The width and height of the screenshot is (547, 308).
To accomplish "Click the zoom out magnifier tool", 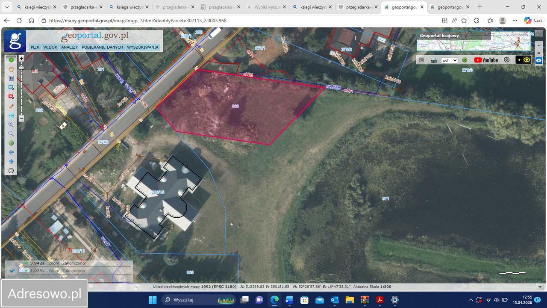I will click(11, 134).
